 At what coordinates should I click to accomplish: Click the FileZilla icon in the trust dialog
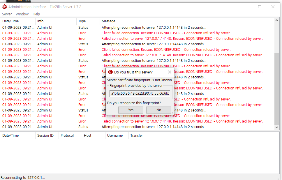tap(110, 72)
